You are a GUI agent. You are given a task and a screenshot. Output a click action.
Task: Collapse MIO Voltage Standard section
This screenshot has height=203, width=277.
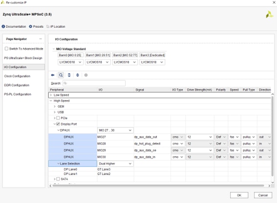tap(54, 49)
